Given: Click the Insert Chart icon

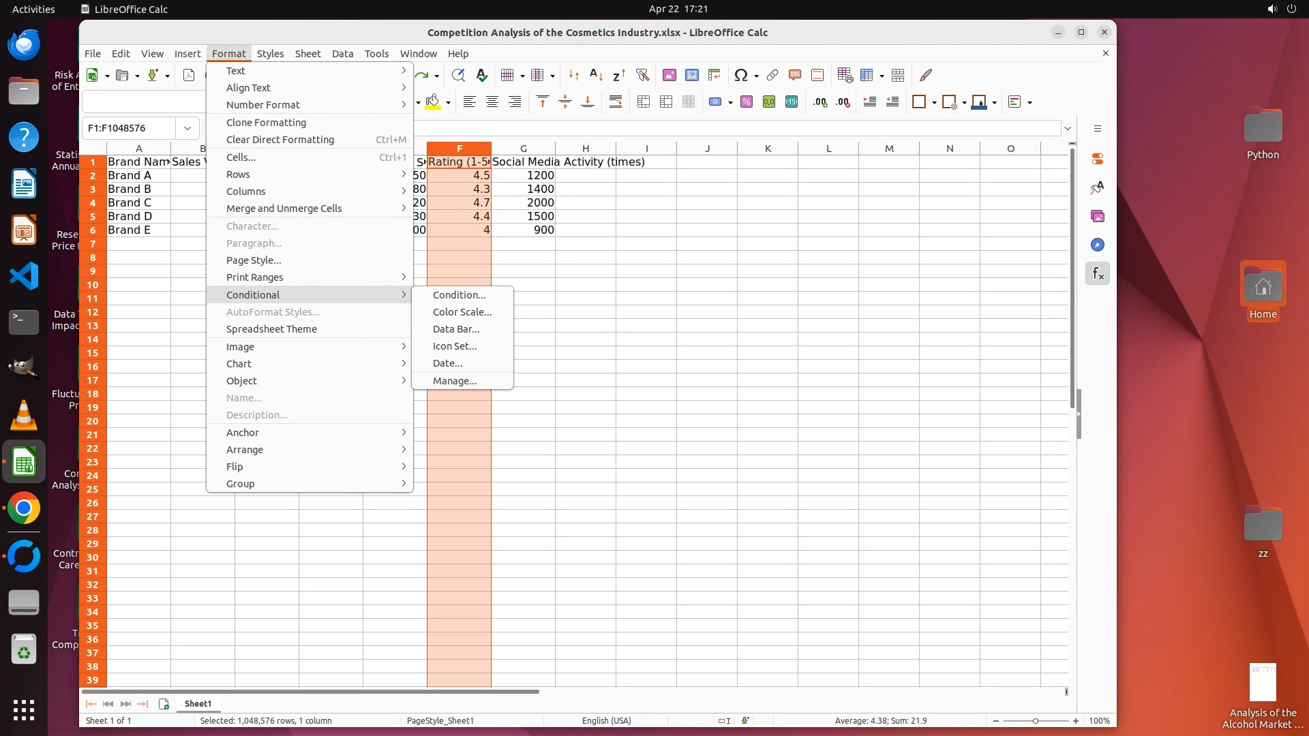Looking at the screenshot, I should 691,75.
